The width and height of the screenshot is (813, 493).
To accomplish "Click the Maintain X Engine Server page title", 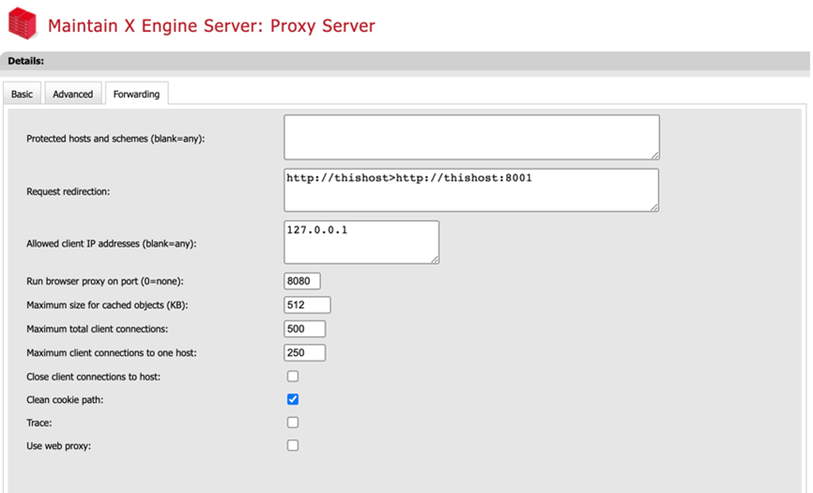I will (x=211, y=25).
